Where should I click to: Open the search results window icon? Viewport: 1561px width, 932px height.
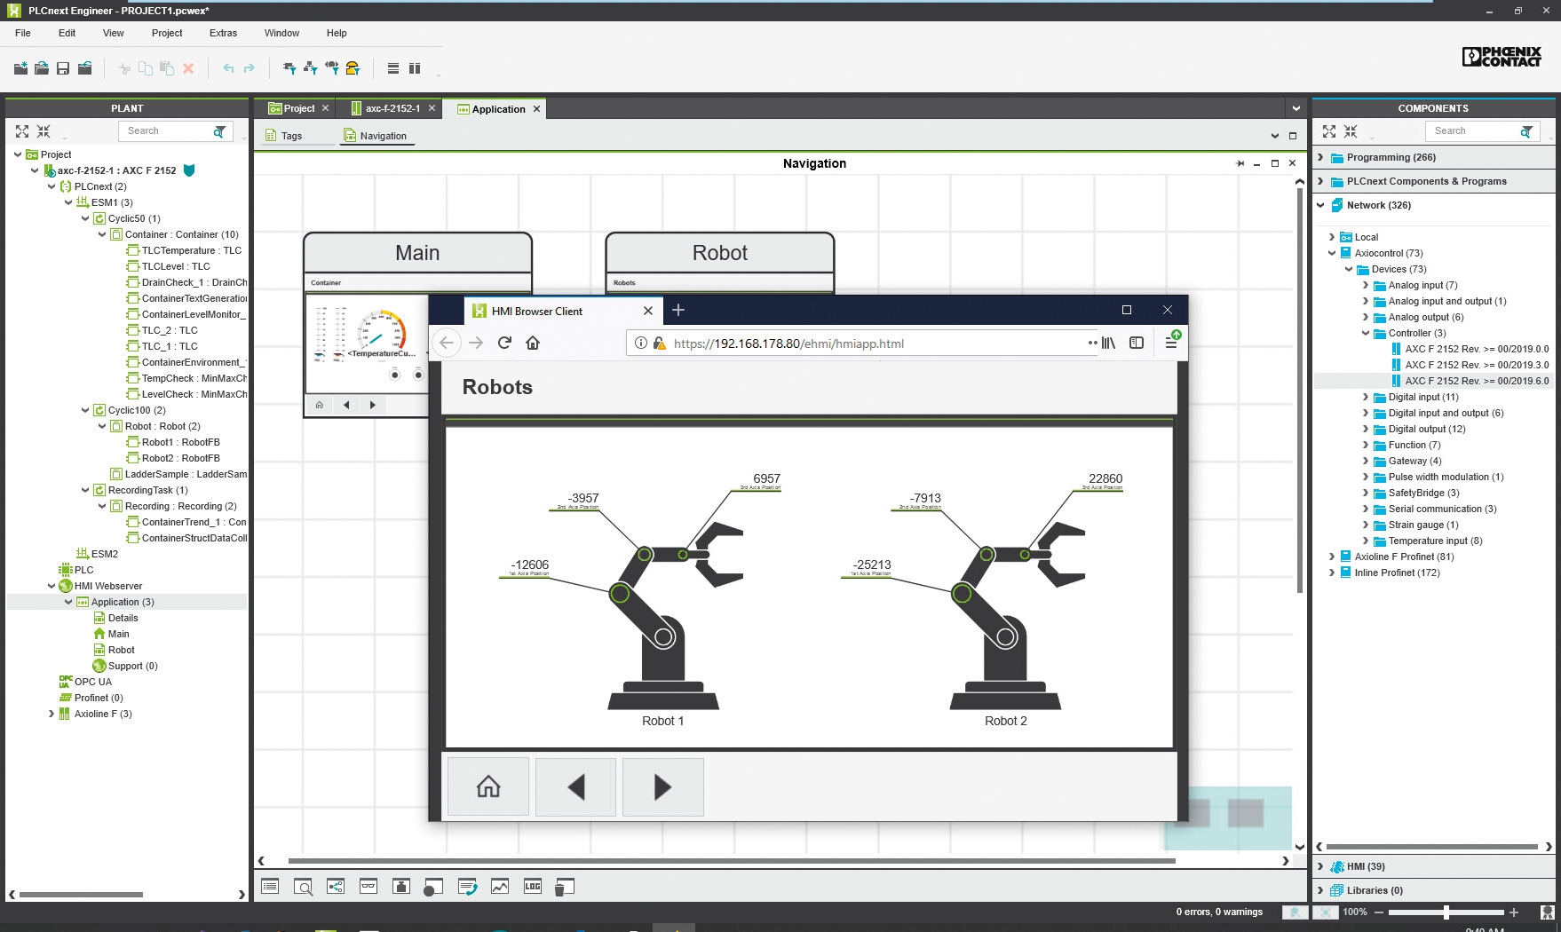pyautogui.click(x=303, y=887)
